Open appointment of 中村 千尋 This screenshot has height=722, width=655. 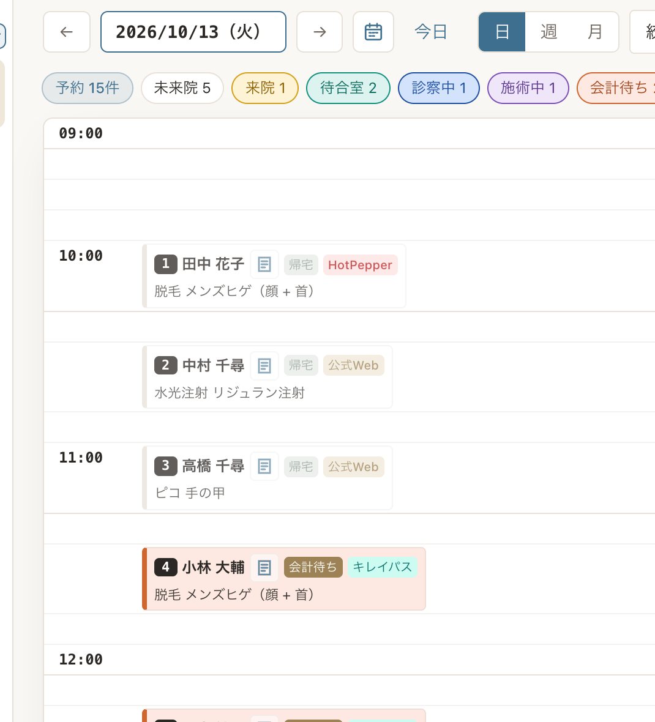click(267, 377)
